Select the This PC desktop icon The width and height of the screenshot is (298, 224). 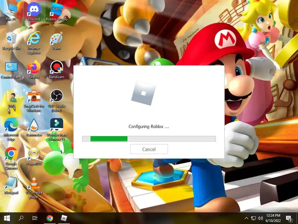coord(11,12)
